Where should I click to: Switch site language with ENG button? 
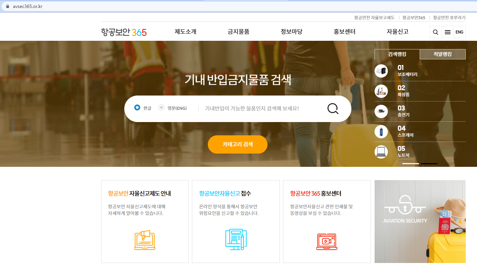pyautogui.click(x=459, y=32)
